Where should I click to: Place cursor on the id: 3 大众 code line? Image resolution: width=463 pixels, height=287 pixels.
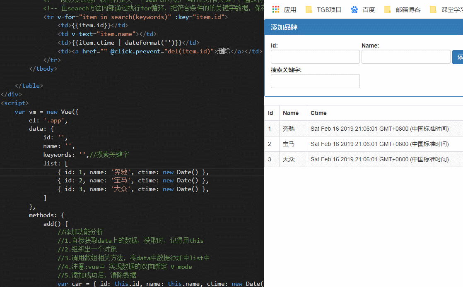click(133, 189)
